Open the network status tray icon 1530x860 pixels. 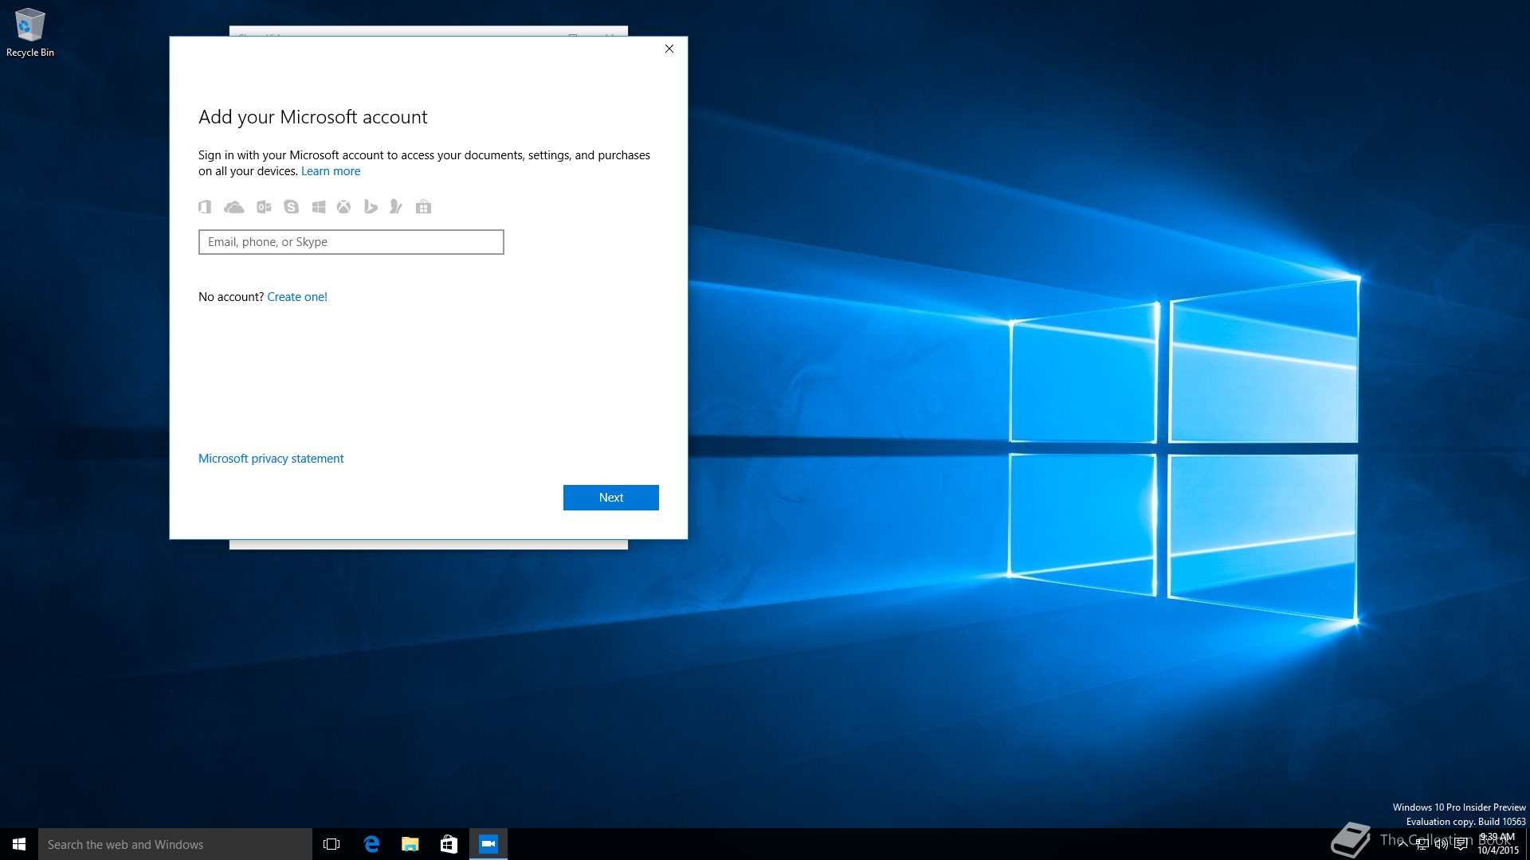point(1422,844)
